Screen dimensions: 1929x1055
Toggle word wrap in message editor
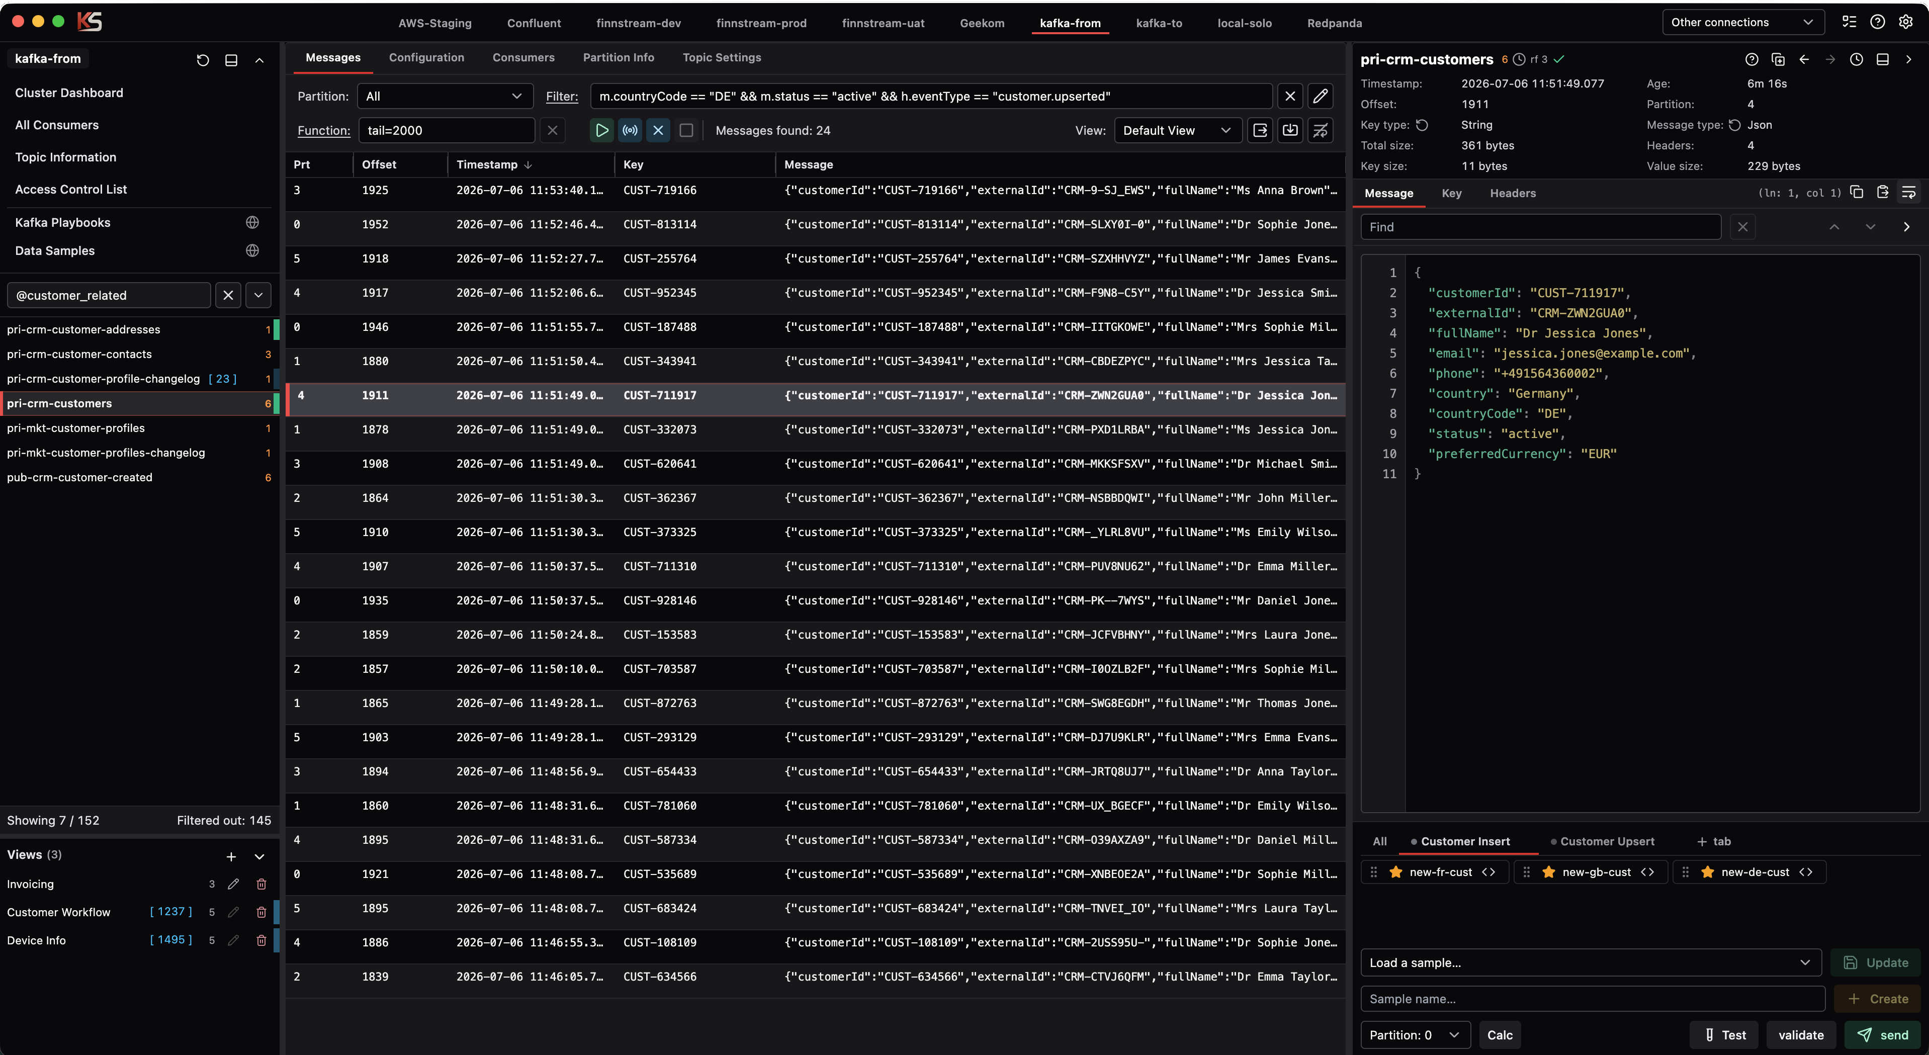[x=1909, y=193]
